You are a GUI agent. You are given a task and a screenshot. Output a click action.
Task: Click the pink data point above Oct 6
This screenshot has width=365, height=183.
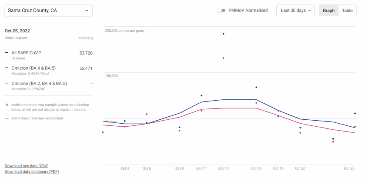coord(147,114)
